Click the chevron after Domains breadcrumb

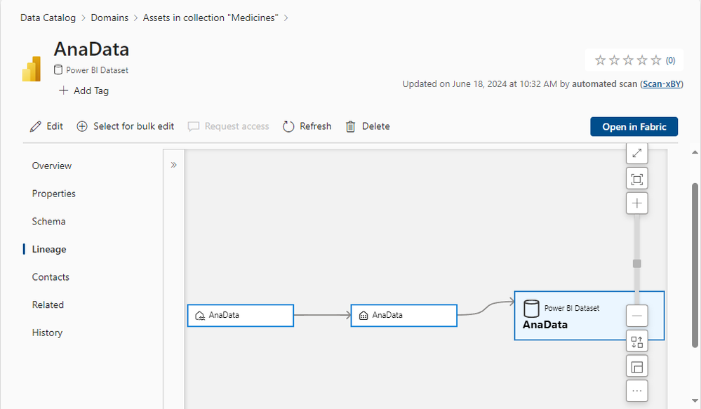[x=136, y=18]
